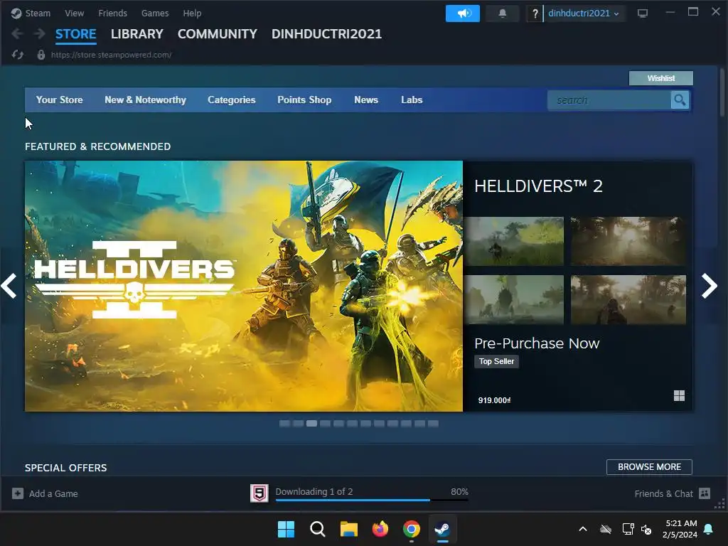
Task: Open the Help menu
Action: click(192, 13)
